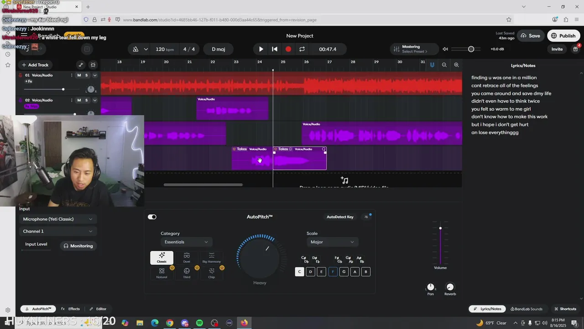The width and height of the screenshot is (584, 329).
Task: Select the Chip AutoPitch preset
Action: tap(211, 273)
